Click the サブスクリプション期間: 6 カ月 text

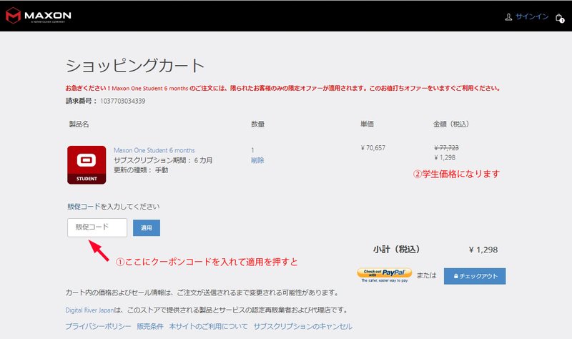tap(163, 160)
